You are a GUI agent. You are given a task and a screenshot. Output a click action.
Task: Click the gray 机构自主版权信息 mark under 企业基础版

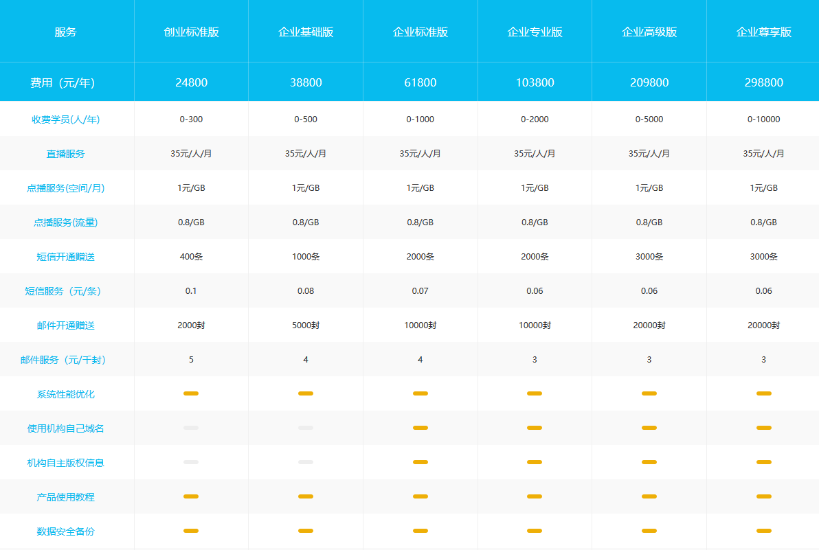click(x=306, y=462)
